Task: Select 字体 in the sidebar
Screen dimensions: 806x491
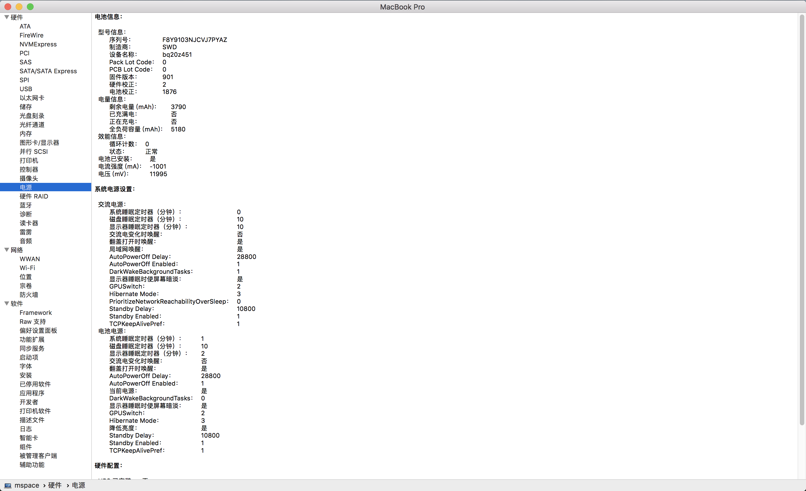Action: 26,366
